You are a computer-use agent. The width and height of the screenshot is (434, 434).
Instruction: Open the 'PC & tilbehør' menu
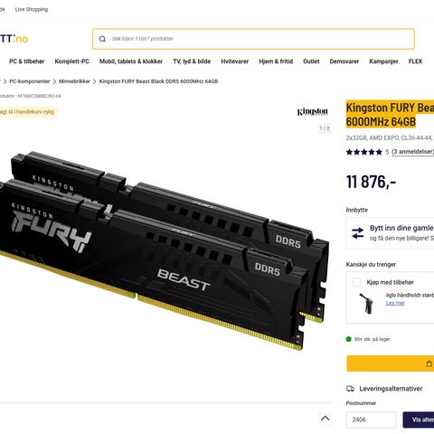(26, 61)
